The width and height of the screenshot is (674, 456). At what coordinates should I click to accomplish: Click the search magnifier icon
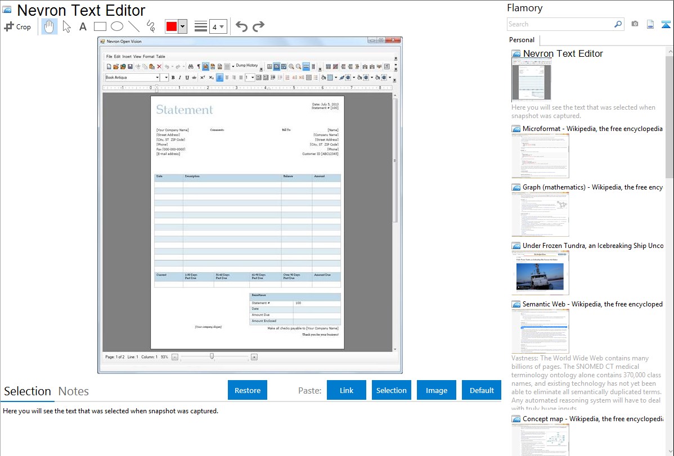click(x=618, y=24)
